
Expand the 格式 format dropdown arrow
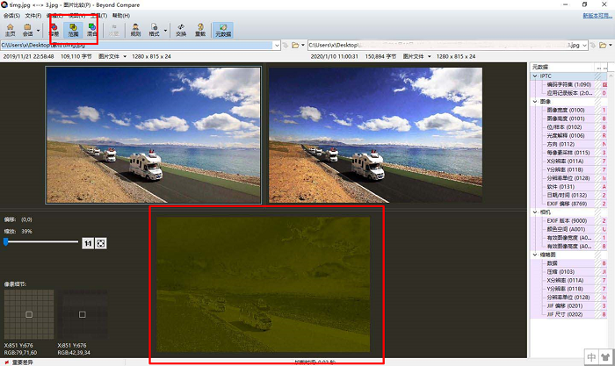pos(165,30)
